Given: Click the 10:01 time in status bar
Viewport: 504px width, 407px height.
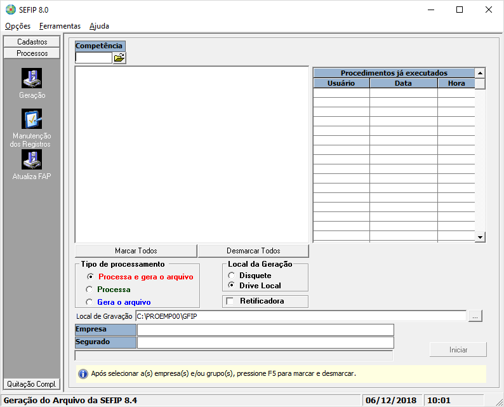Looking at the screenshot, I should click(439, 400).
